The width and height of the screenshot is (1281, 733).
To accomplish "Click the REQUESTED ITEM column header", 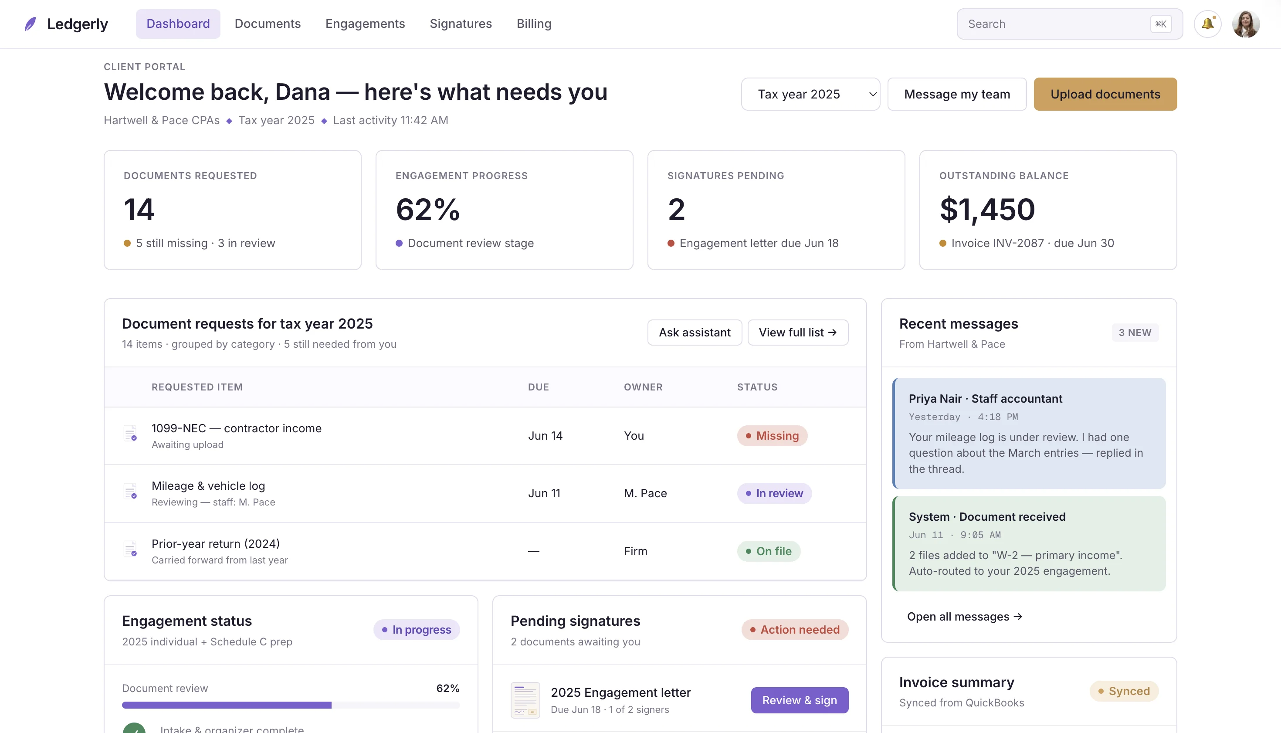I will coord(197,387).
